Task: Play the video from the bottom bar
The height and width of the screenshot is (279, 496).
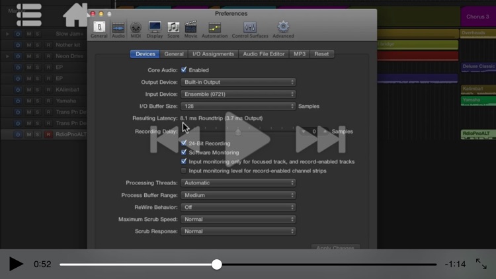Action: coord(16,264)
